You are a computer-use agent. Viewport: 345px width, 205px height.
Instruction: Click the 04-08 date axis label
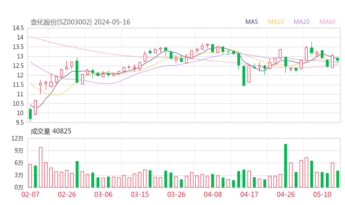click(213, 194)
